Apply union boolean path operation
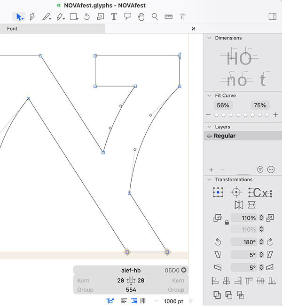282x306 pixels. coord(217,295)
